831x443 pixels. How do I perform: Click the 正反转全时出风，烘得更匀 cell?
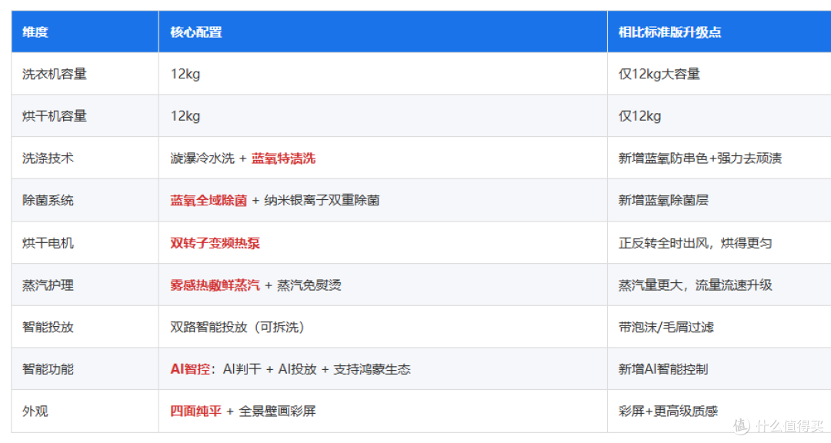719,243
